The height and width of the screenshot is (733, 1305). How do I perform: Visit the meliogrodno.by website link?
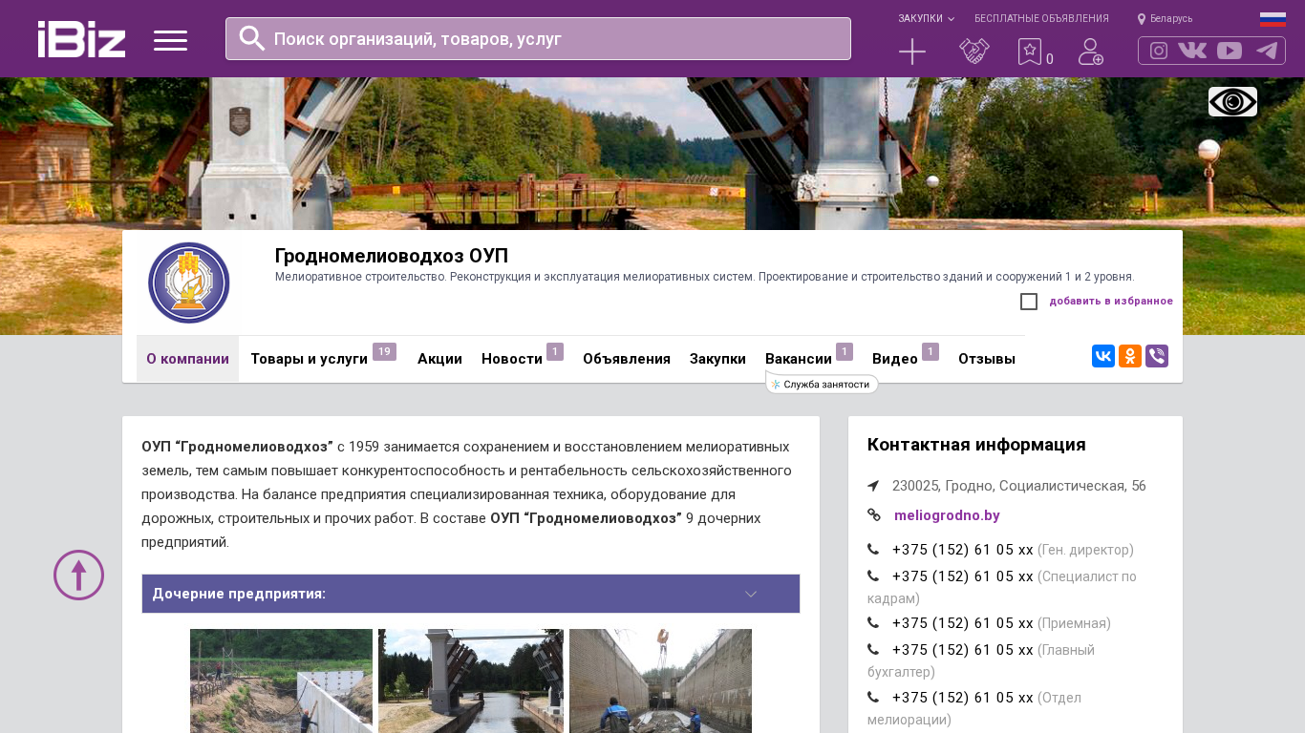coord(947,515)
